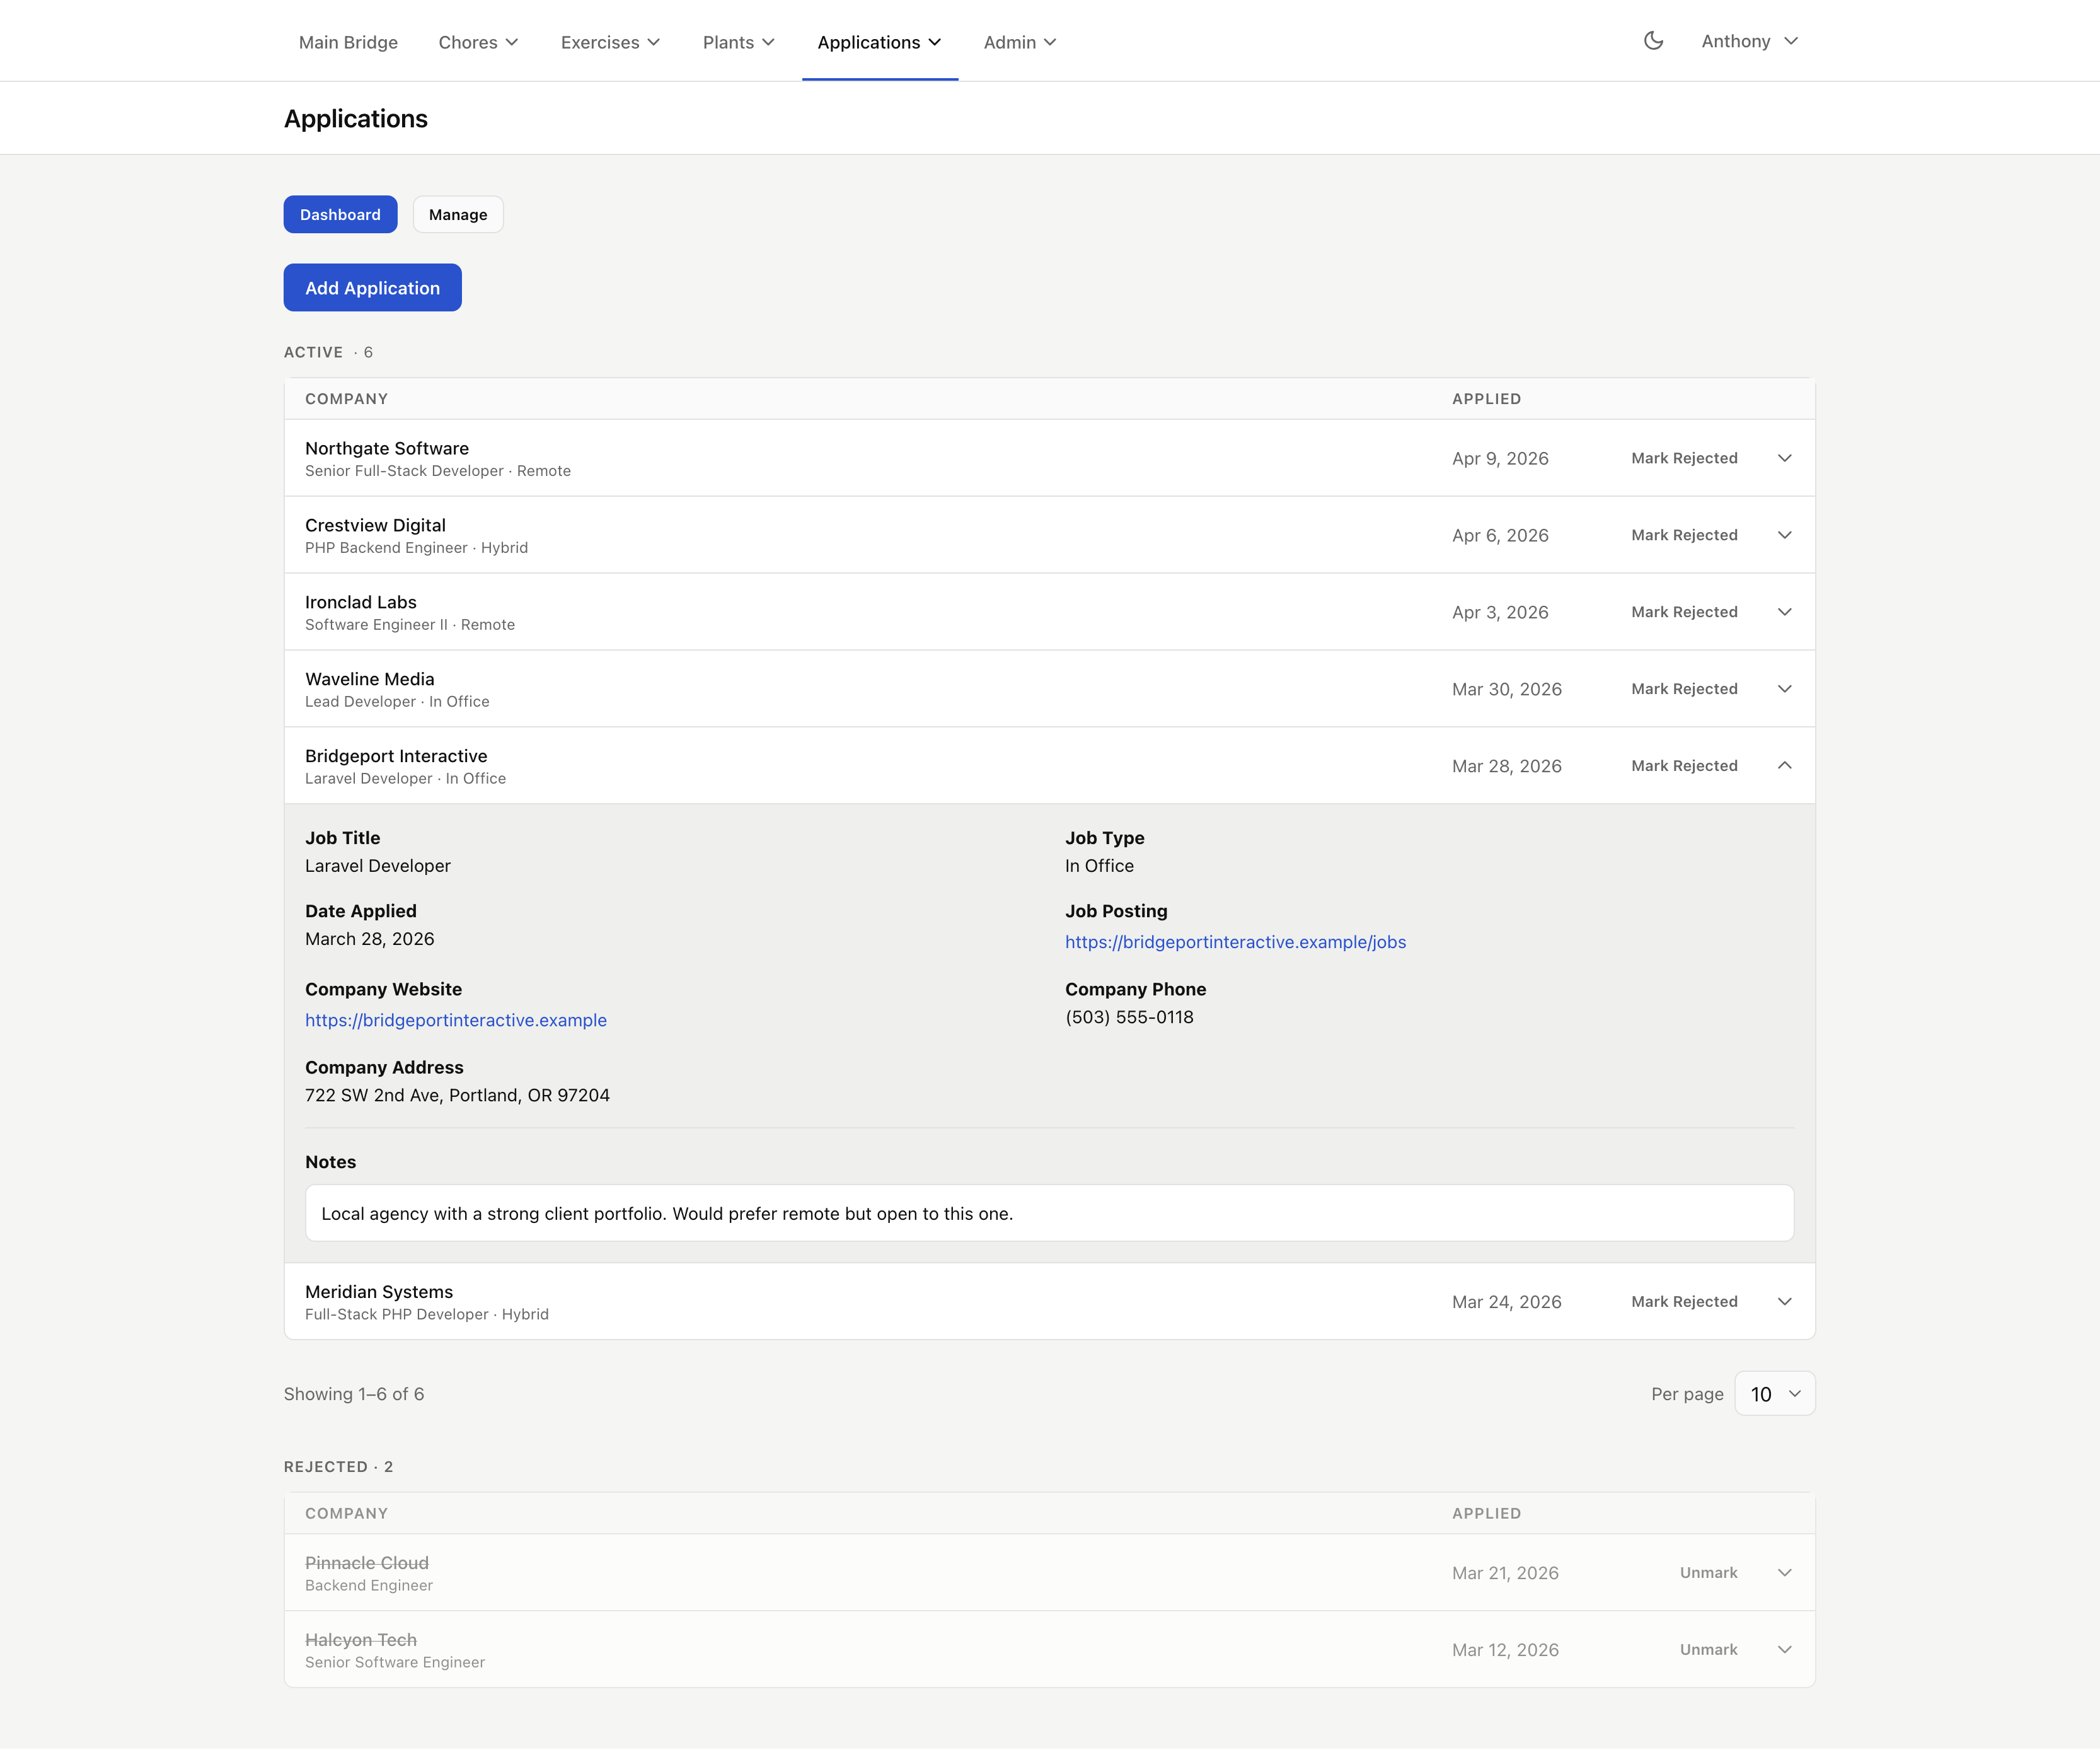Open the Bridgeport Interactive job posting link

pyautogui.click(x=1235, y=941)
